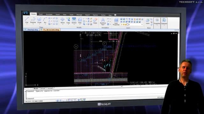This screenshot has height=114, width=204.
Task: Switch to the orange highlighted document tab
Action: (x=50, y=30)
